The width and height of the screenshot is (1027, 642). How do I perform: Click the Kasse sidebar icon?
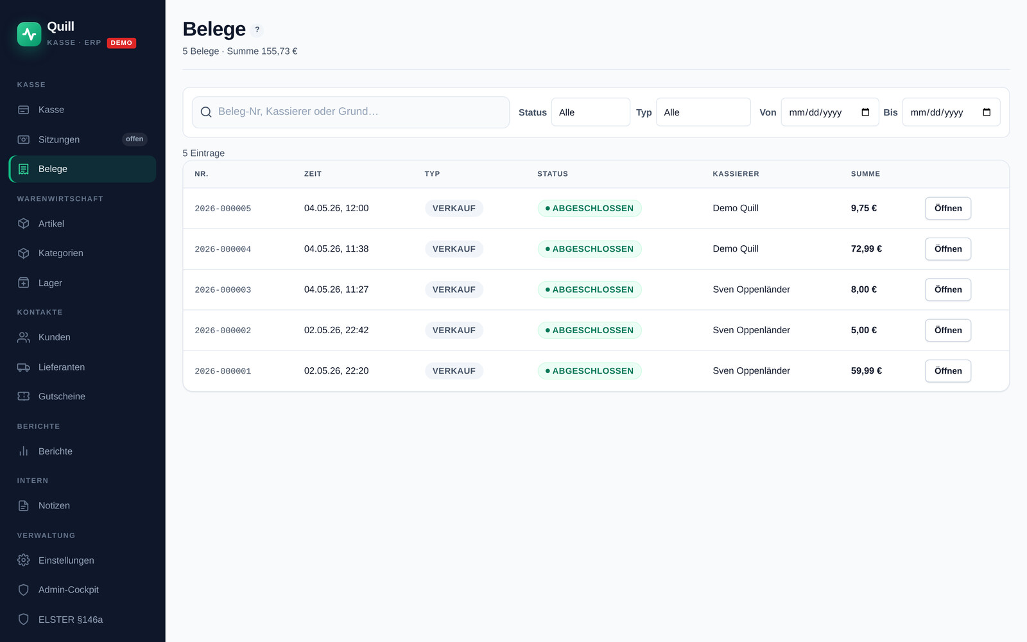(24, 110)
